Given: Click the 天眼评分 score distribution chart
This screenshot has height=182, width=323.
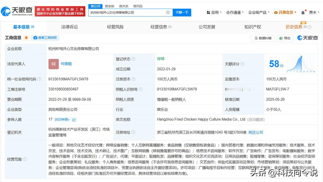Looking at the screenshot, I should point(301,64).
